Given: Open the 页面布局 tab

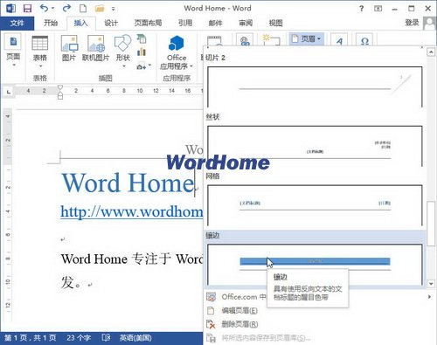Looking at the screenshot, I should 148,23.
